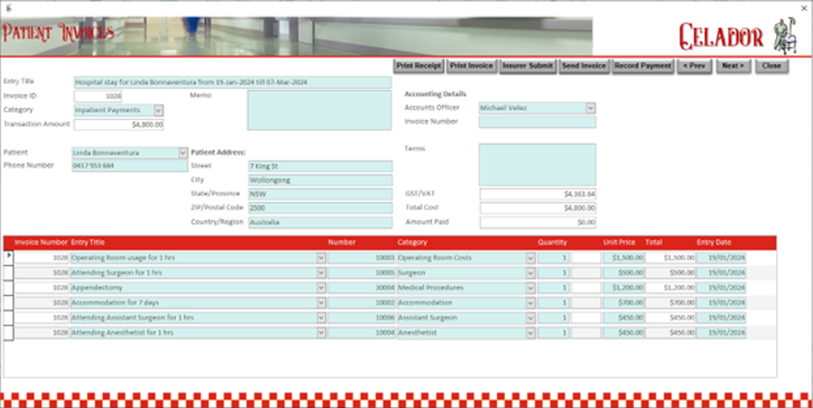Click the Entry Title column header
This screenshot has width=813, height=408.
(x=88, y=243)
